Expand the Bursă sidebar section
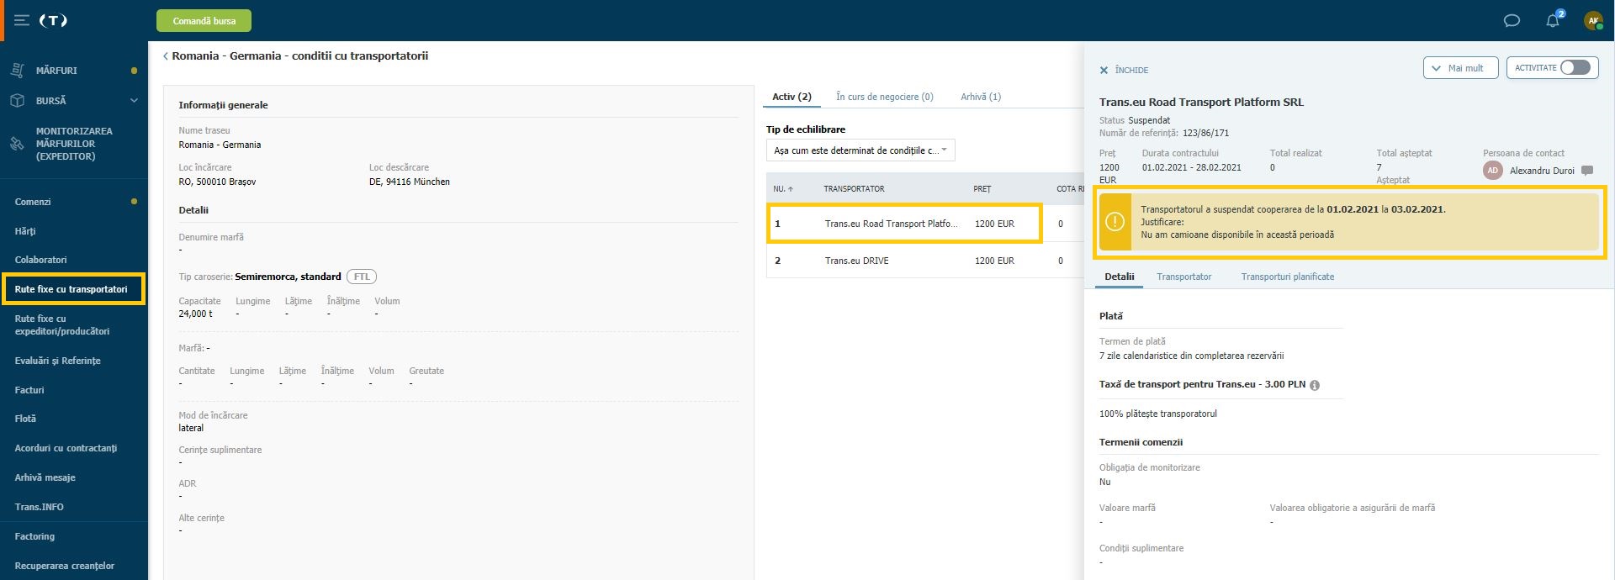Screen dimensions: 1615x580 tap(134, 101)
